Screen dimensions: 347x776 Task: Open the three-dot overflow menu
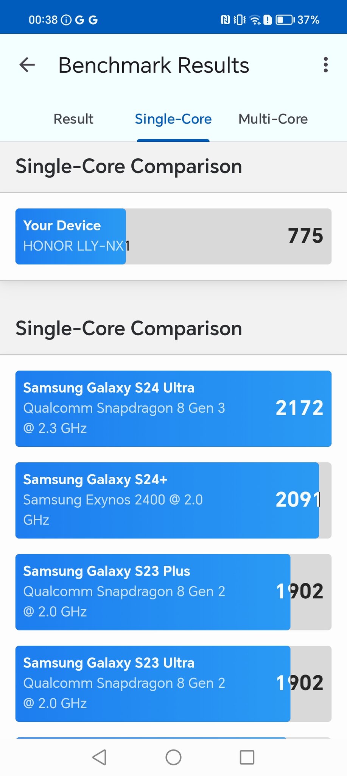[325, 65]
